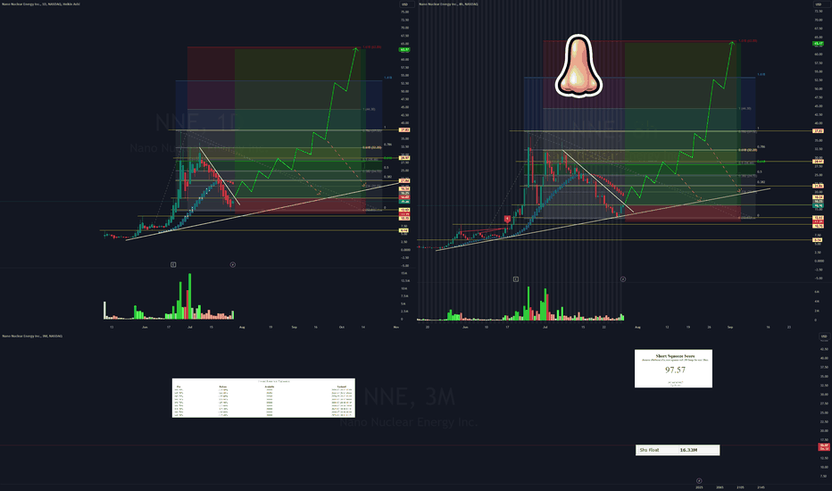The width and height of the screenshot is (832, 491).
Task: Click the Shs Float 16.33M value
Action: pyautogui.click(x=688, y=450)
